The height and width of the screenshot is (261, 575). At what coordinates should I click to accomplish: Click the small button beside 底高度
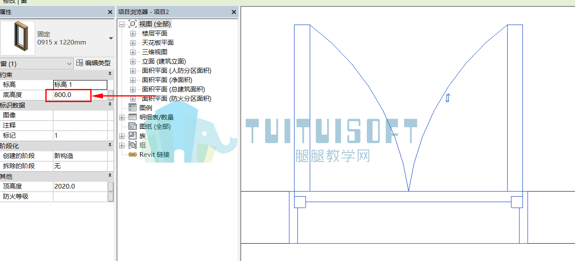(x=111, y=95)
